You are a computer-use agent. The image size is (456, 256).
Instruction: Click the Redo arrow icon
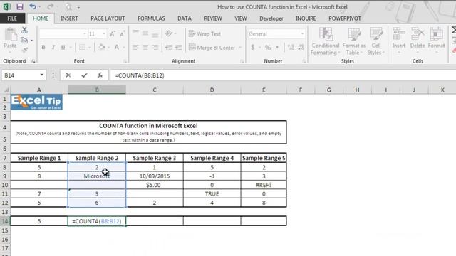coord(50,6)
